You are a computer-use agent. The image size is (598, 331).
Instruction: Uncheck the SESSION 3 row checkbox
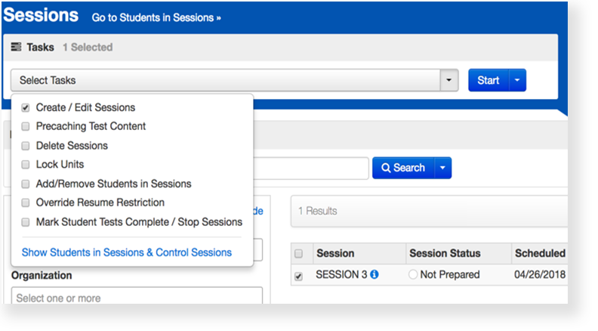pyautogui.click(x=298, y=276)
